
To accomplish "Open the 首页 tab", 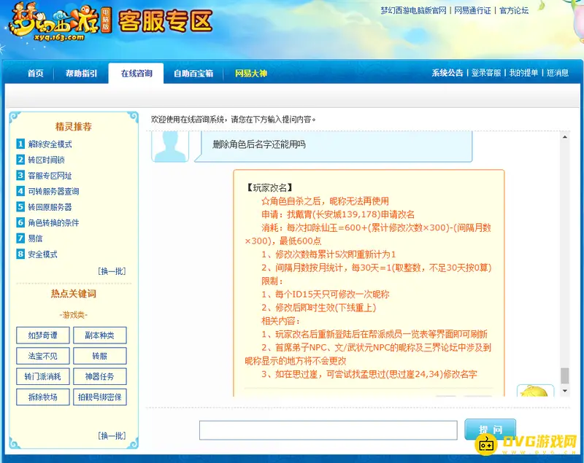I will point(35,73).
